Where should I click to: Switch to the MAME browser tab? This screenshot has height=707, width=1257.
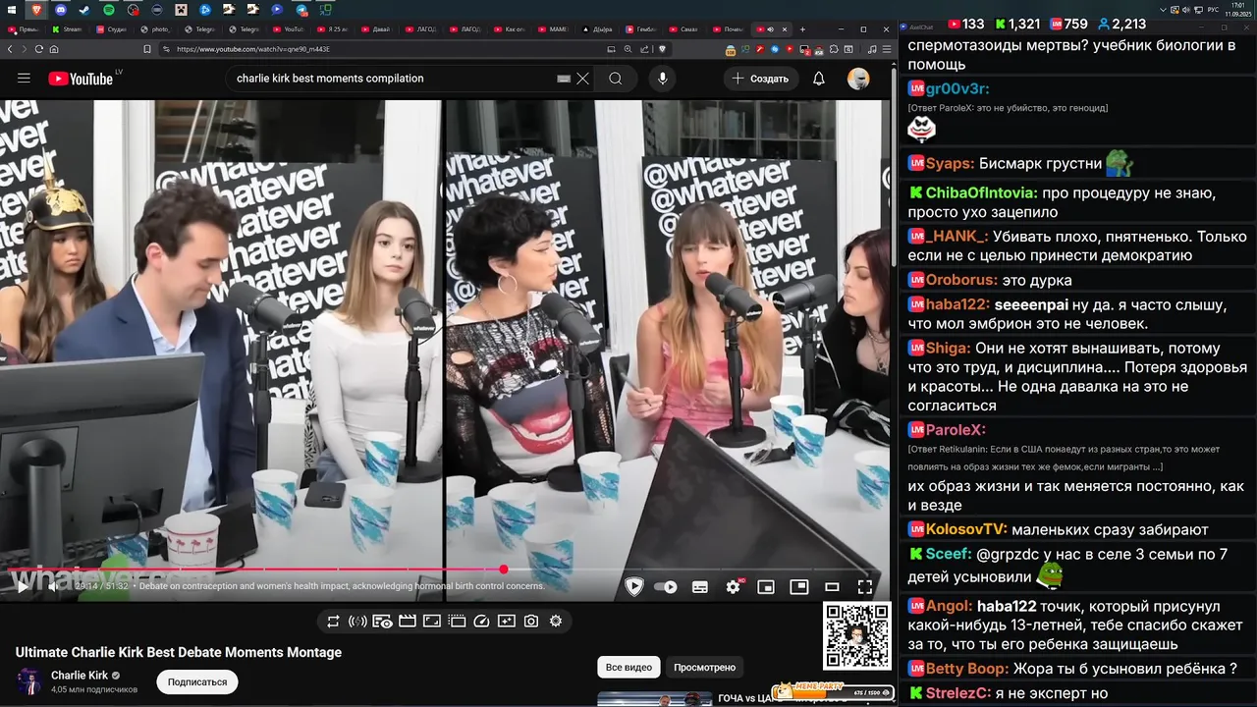point(557,29)
